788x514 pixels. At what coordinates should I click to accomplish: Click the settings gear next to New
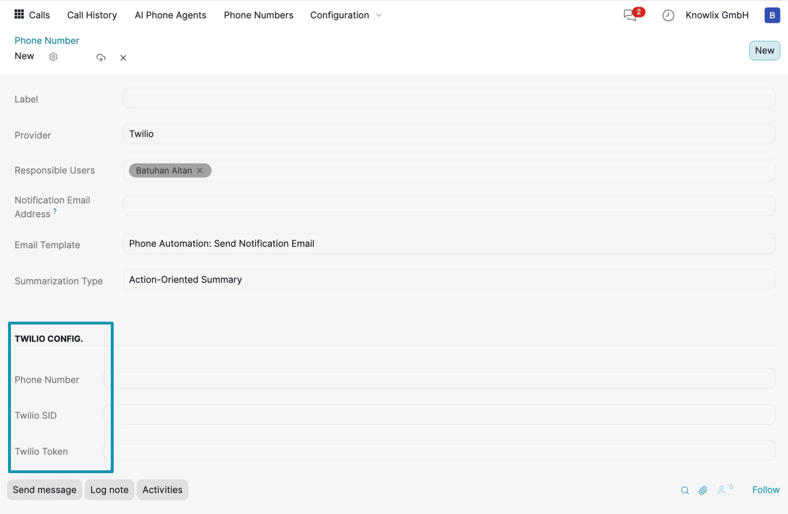pos(53,57)
